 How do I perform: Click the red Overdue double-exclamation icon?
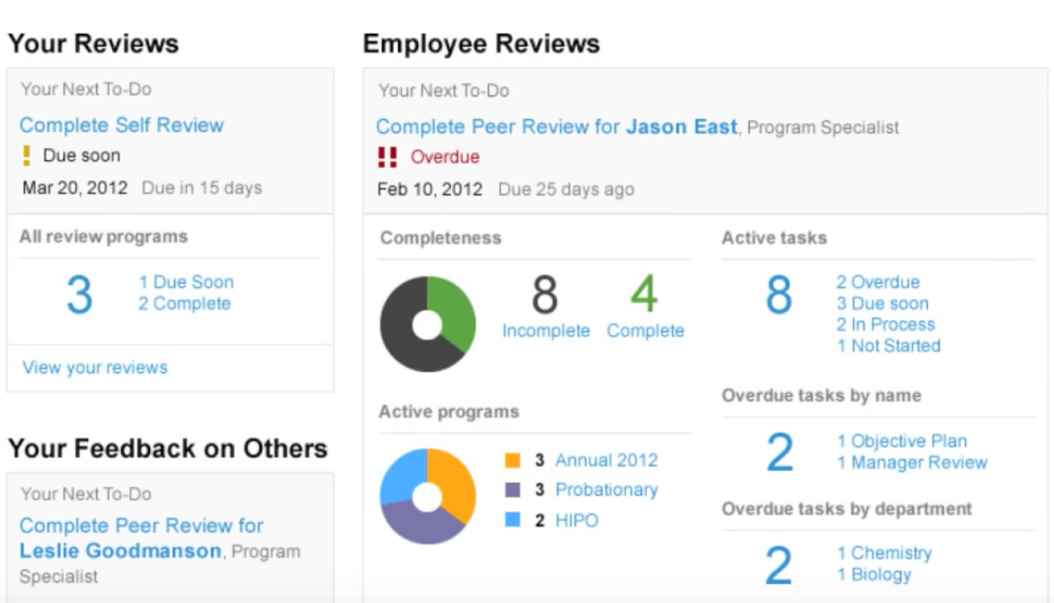click(387, 157)
